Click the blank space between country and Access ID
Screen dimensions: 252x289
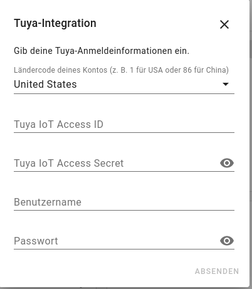point(124,105)
